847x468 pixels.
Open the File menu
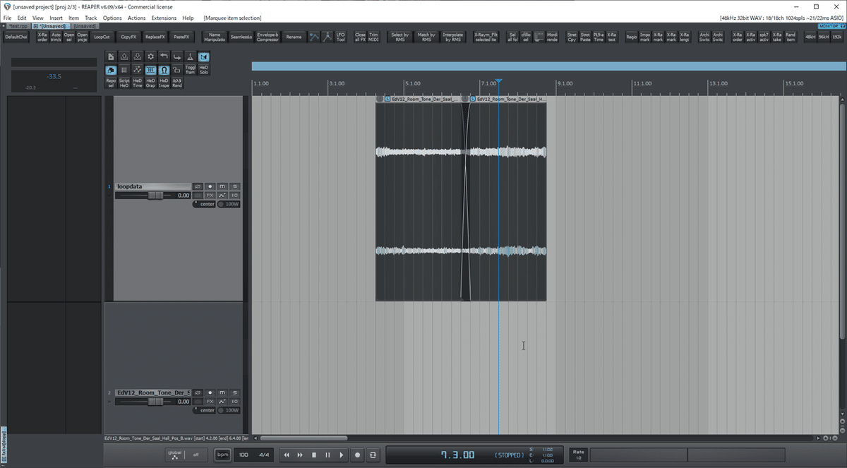[x=7, y=18]
